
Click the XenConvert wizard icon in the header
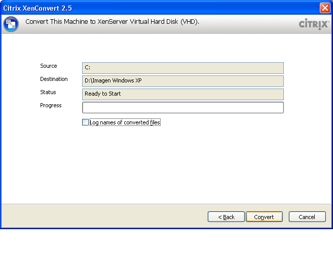point(11,24)
